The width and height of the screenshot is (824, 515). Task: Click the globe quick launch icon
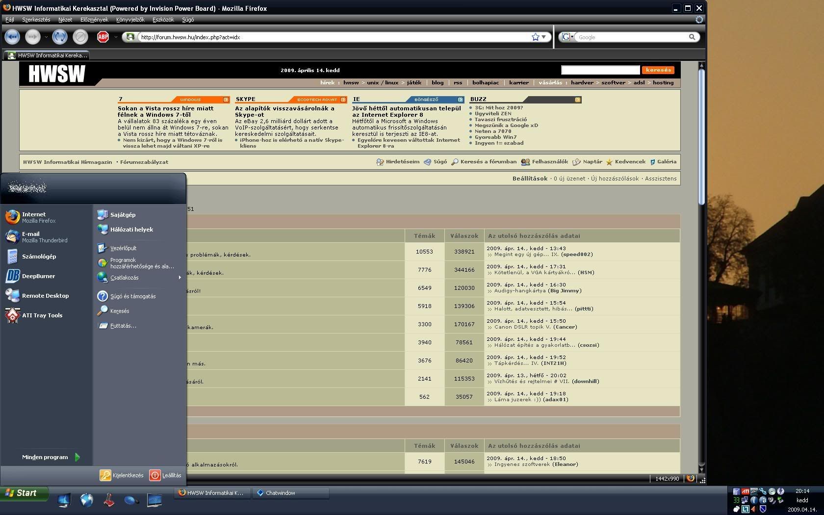[x=87, y=500]
